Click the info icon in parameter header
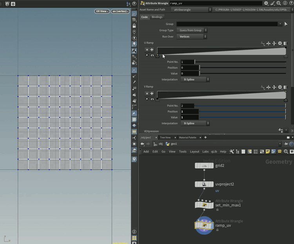 pos(284,3)
